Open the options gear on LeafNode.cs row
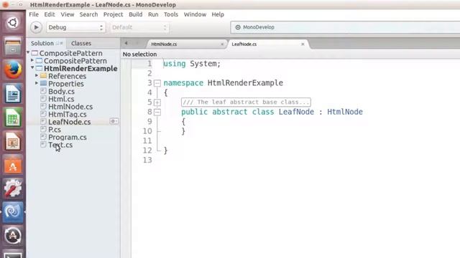The image size is (460, 258). (114, 121)
